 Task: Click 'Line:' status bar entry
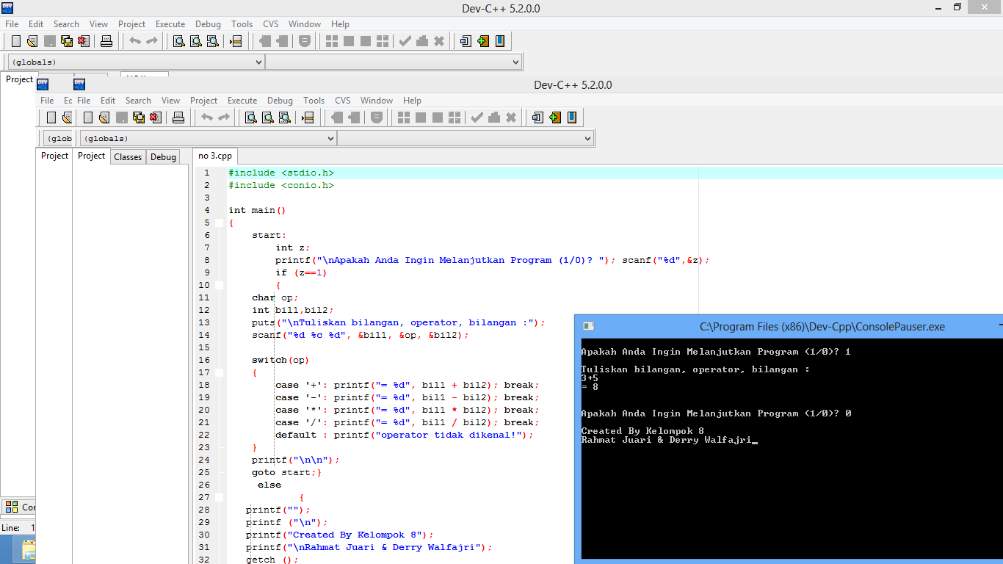(x=11, y=528)
